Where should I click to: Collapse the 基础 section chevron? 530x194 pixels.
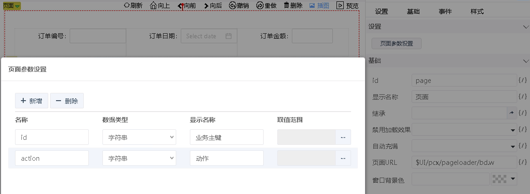click(525, 61)
